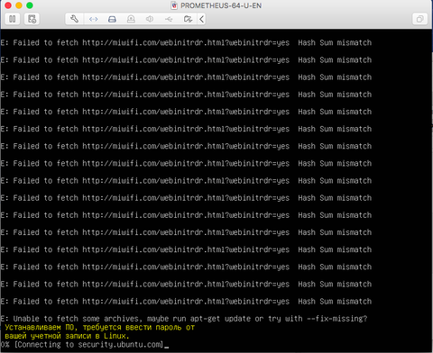Click the Unity view button
This screenshot has width=433, height=353.
tap(419, 19)
